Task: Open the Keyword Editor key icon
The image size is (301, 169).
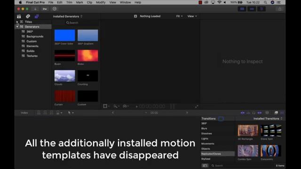Action: [x=45, y=9]
